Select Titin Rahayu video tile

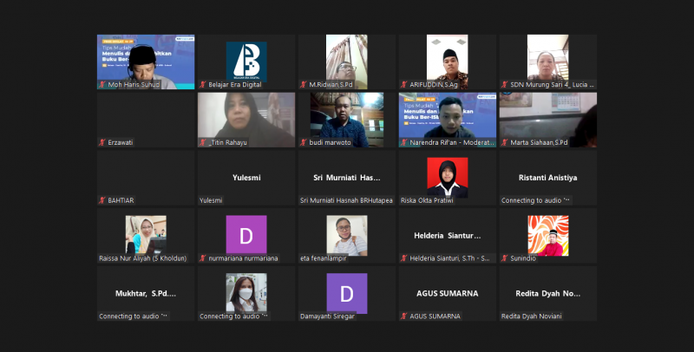coord(246,117)
